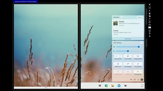Click fit-to-screen zoom icon
This screenshot has width=163, height=91.
pyautogui.click(x=150, y=31)
